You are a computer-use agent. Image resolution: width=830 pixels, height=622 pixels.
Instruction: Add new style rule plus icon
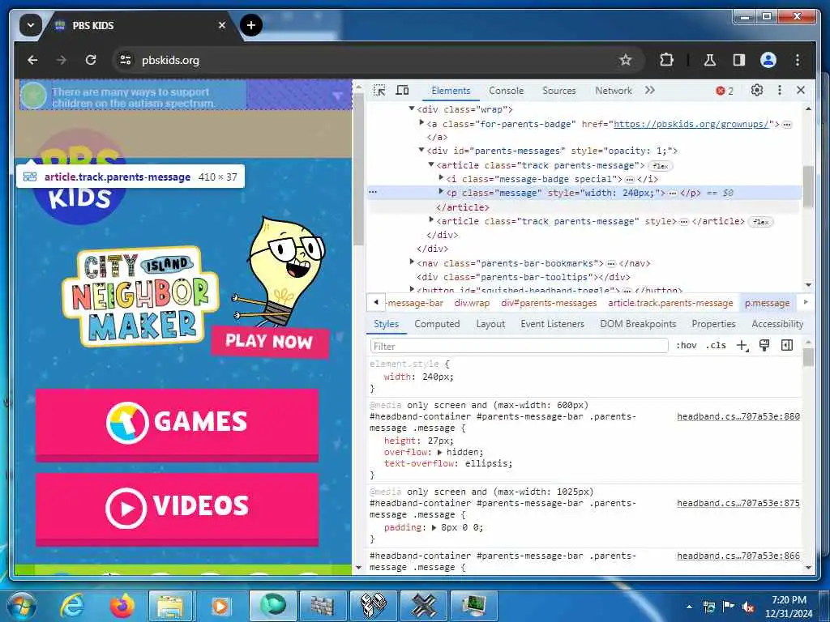point(742,345)
